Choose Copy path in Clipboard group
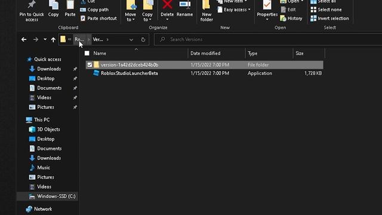The image size is (382, 215). [94, 10]
